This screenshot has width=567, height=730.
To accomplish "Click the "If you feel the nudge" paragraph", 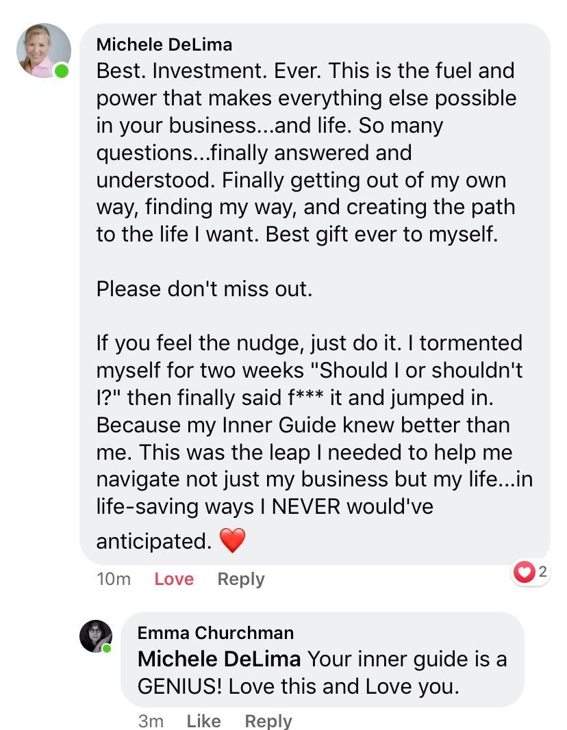I will click(308, 424).
